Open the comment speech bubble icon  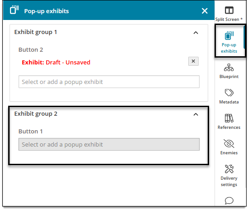pos(229,201)
